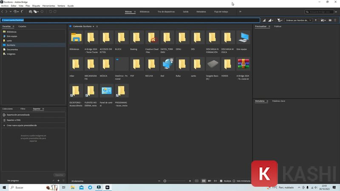Select Exportación personalizada option
The height and width of the screenshot is (191, 340).
[34, 115]
